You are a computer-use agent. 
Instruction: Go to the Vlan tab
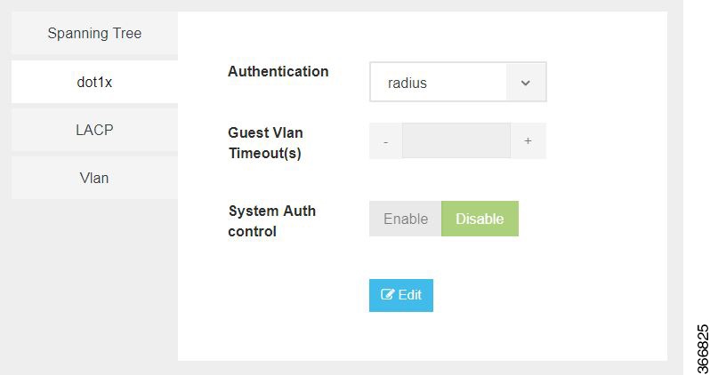pos(94,178)
